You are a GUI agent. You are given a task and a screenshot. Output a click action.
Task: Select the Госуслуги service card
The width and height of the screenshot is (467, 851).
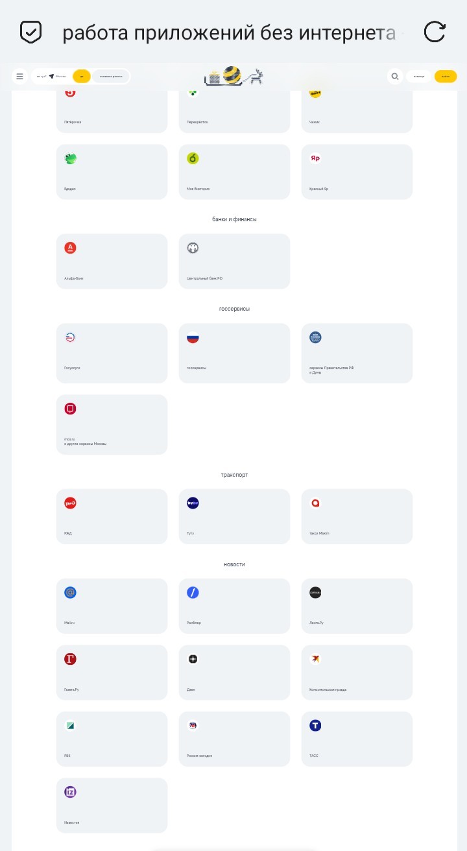112,354
